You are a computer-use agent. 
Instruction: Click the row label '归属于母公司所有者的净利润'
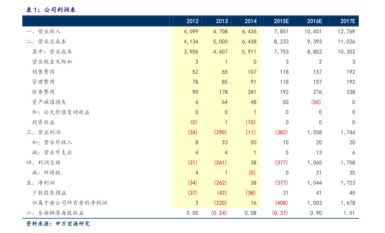point(70,203)
